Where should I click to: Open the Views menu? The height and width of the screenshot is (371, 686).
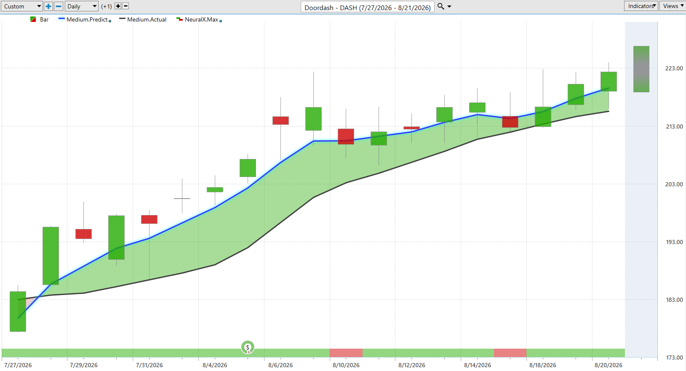click(673, 6)
